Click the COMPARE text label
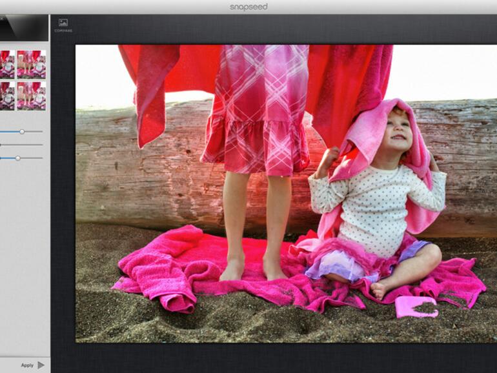The image size is (497, 373). pyautogui.click(x=63, y=31)
